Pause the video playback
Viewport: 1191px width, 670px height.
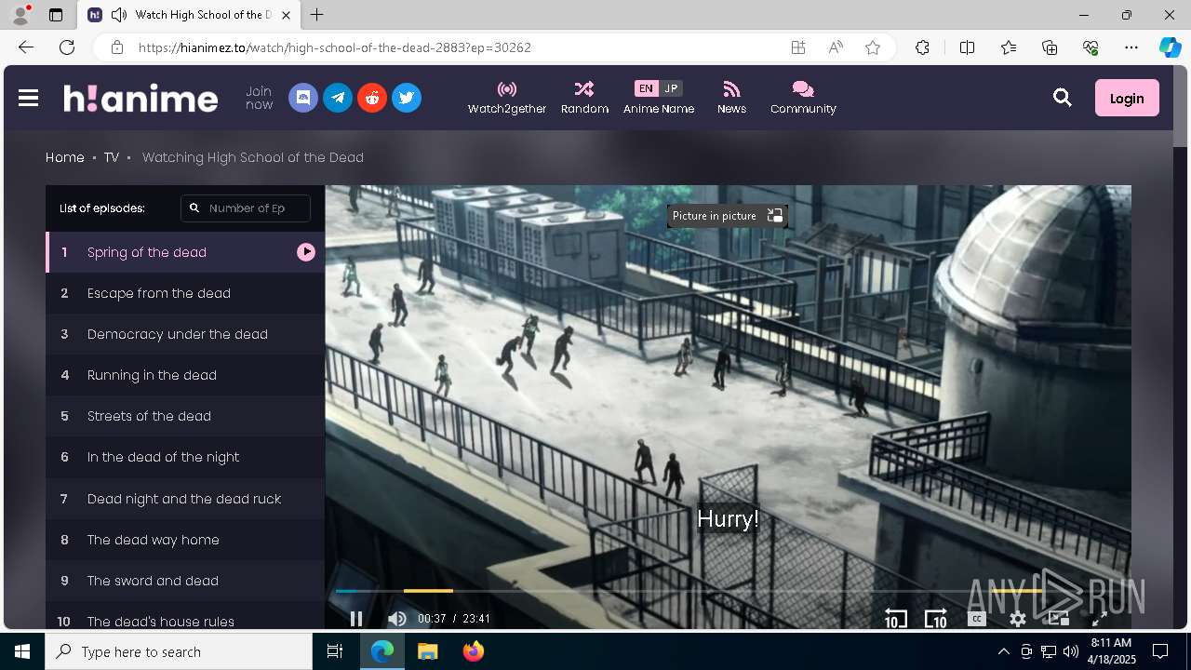tap(355, 619)
